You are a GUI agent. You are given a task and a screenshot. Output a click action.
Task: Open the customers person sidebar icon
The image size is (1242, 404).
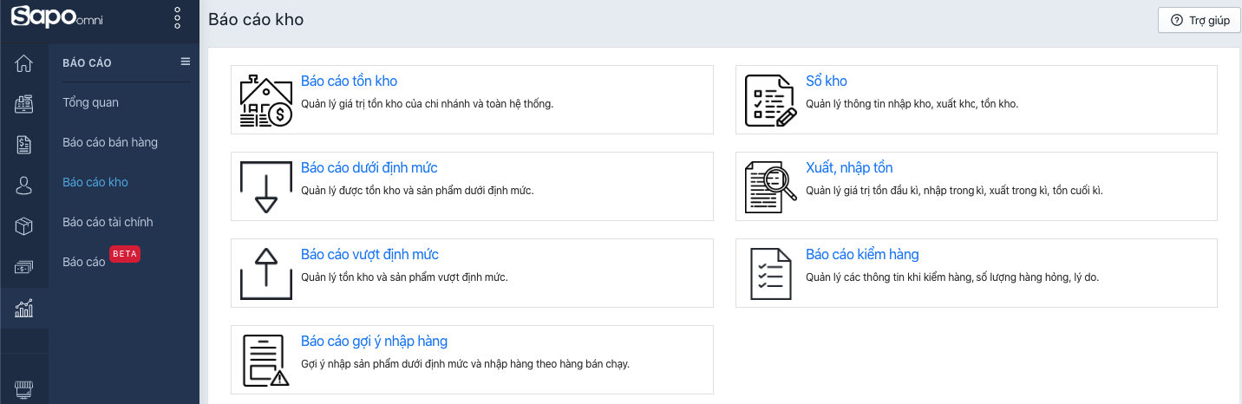tap(24, 186)
